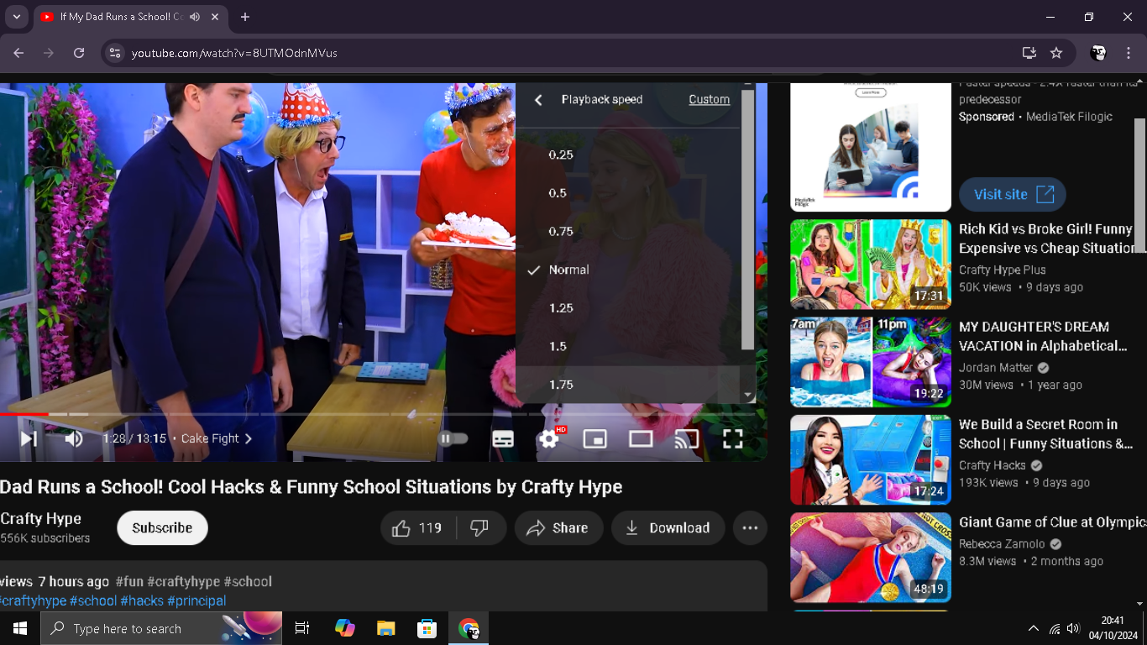Image resolution: width=1147 pixels, height=645 pixels.
Task: View site information icon in address bar
Action: coord(113,53)
